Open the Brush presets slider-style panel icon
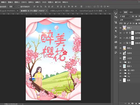Viewport: 140px width, 105px height. pyautogui.click(x=116, y=17)
